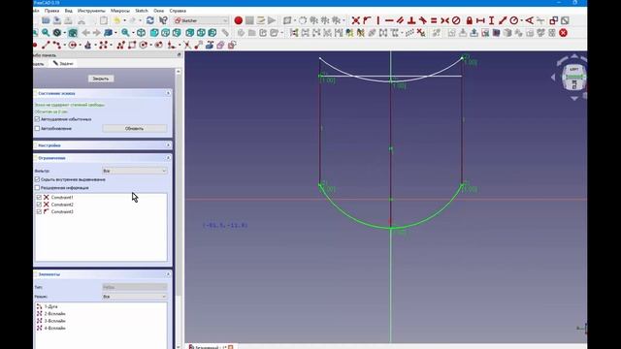Toggle the auto-remove redundants checkbox

coord(37,119)
